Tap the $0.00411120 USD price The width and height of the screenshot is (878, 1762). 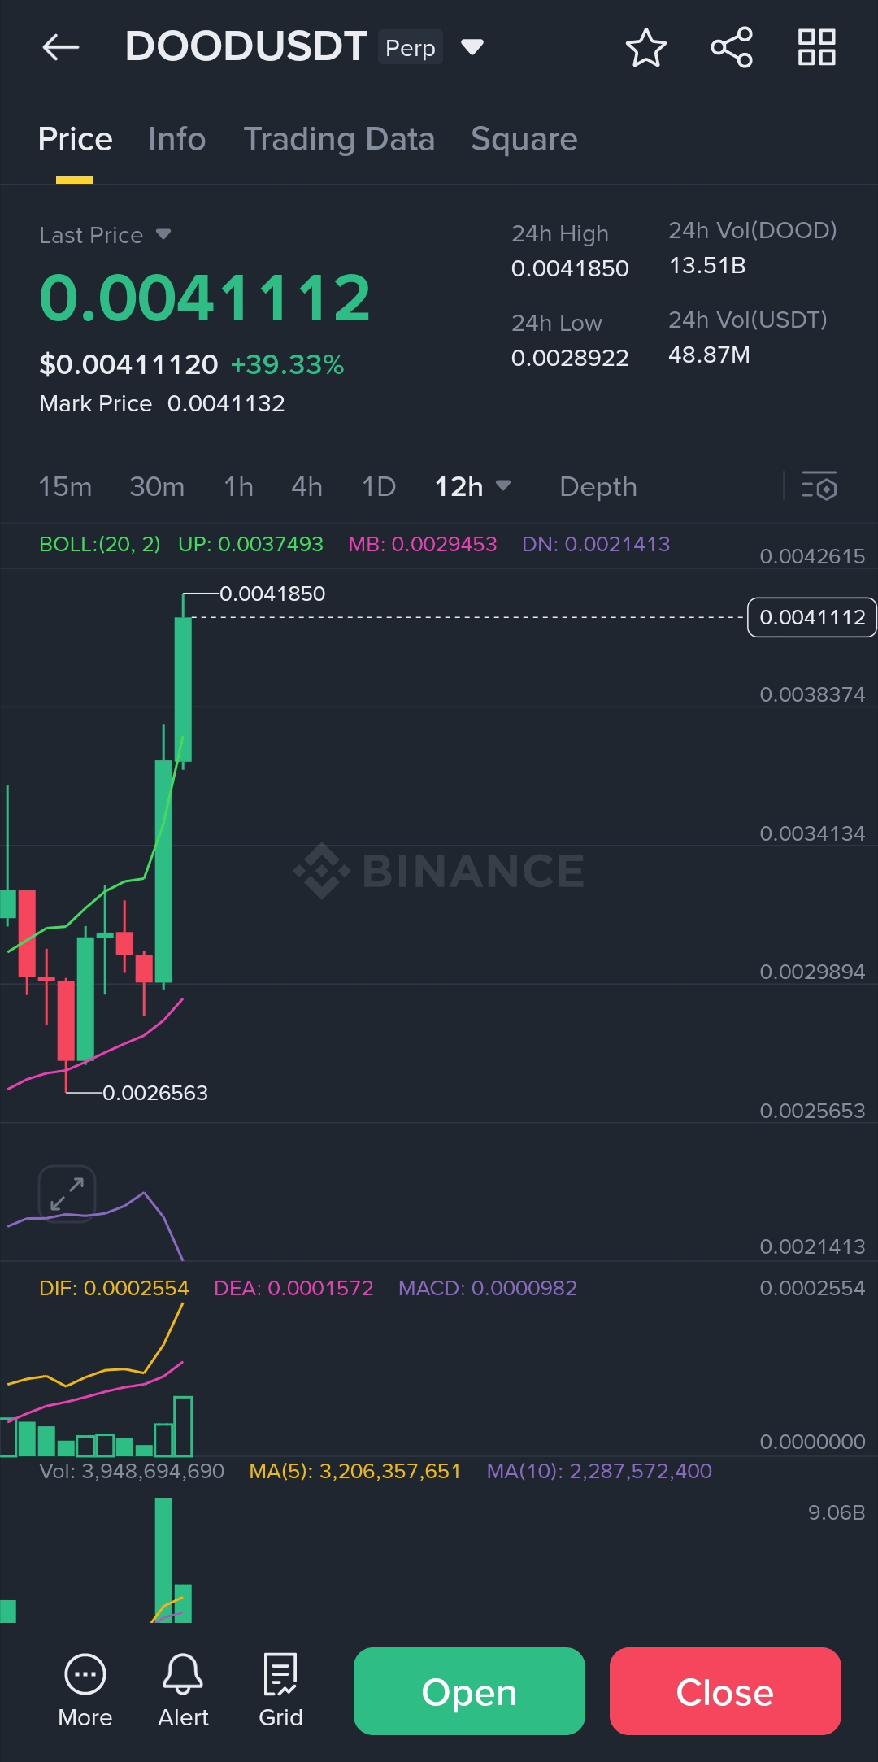(128, 364)
